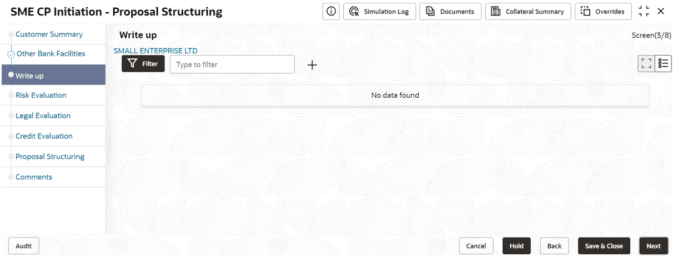Go to Comments step
The width and height of the screenshot is (673, 257).
click(34, 177)
